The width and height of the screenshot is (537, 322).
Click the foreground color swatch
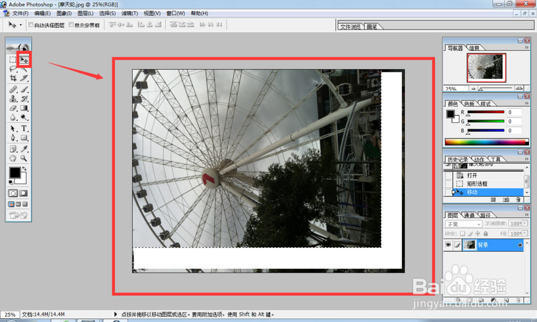(x=14, y=173)
